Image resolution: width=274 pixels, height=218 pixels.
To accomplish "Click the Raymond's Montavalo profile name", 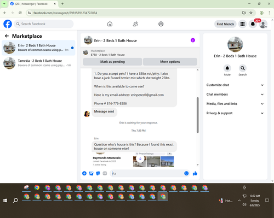I will click(x=107, y=158).
